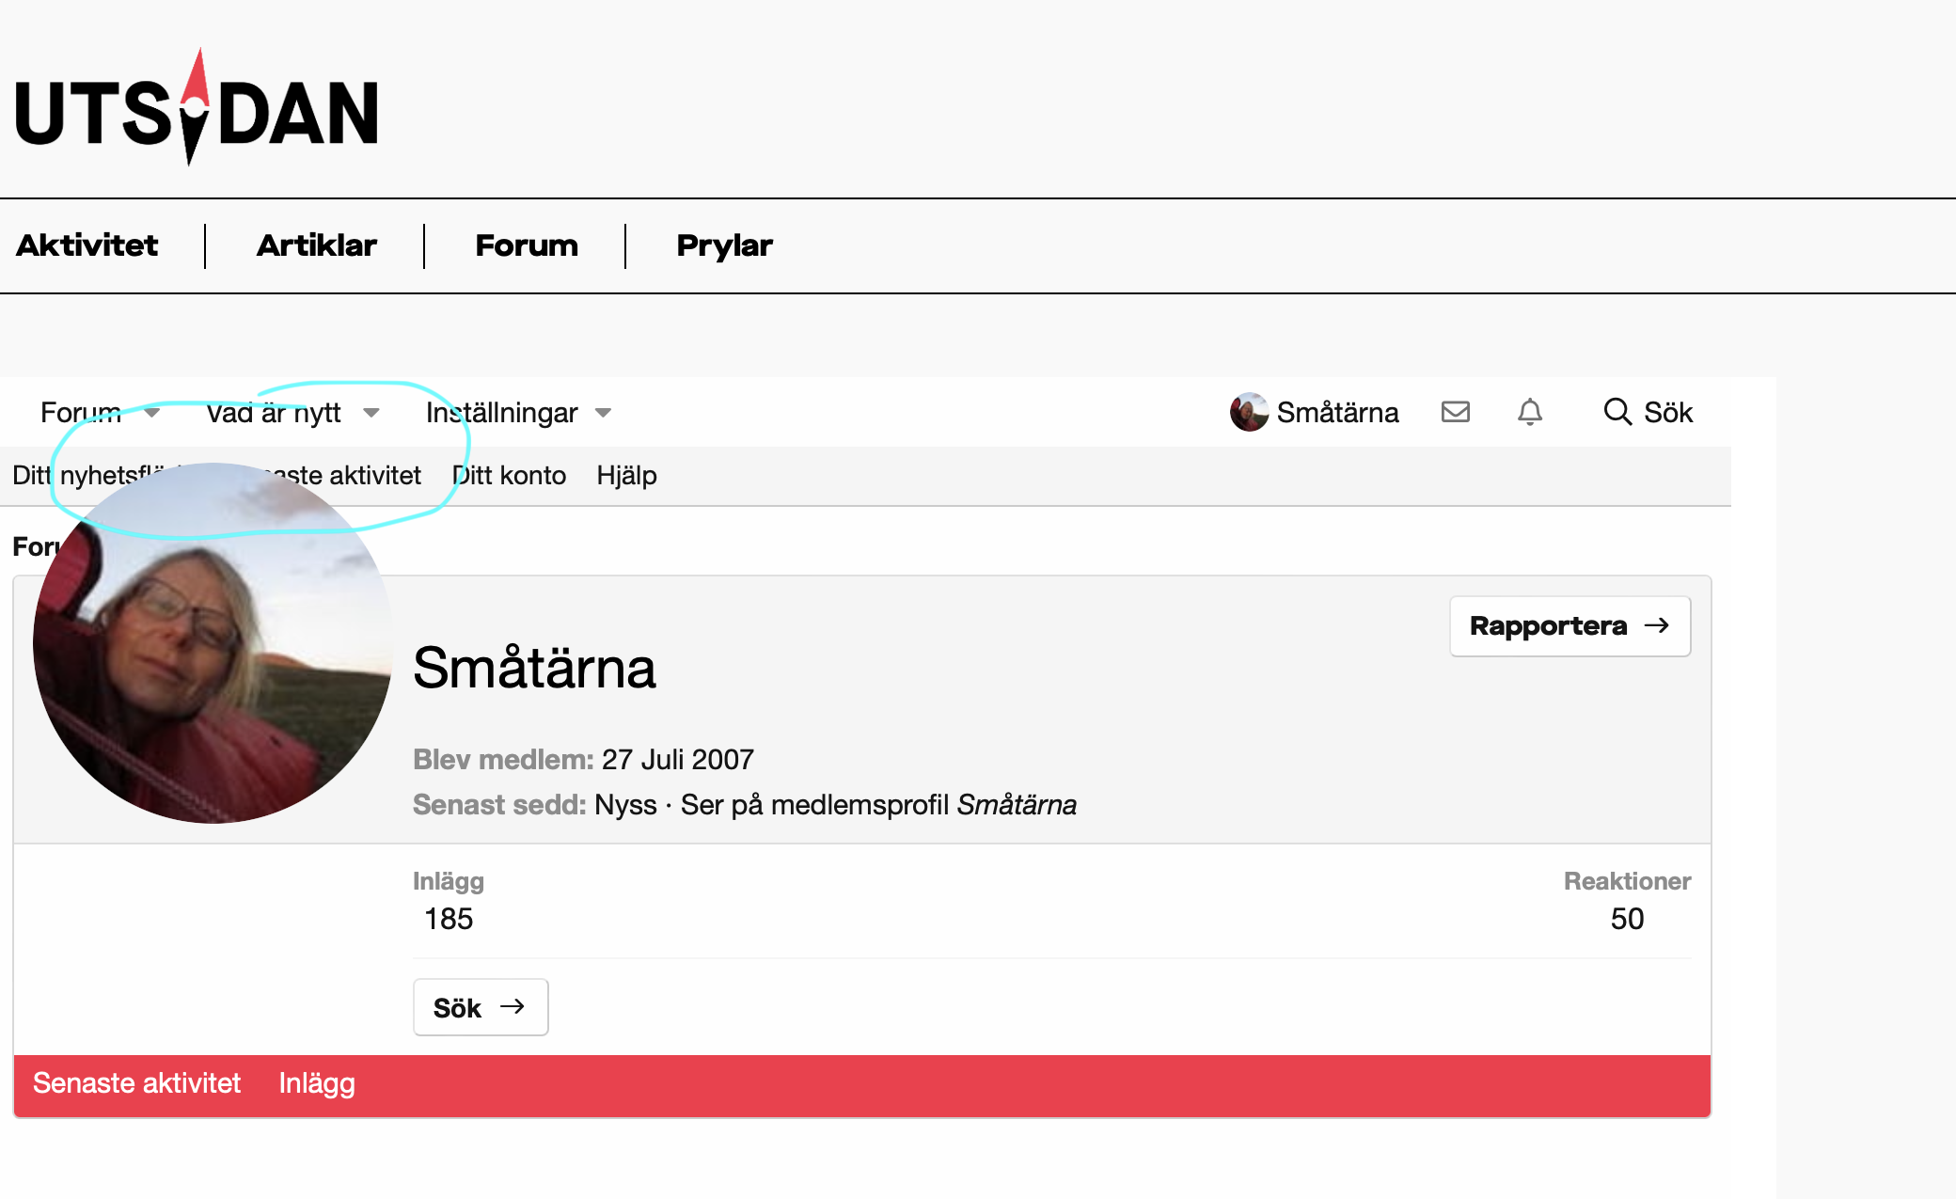Click the large round profile picture
This screenshot has height=1199, width=1956.
pyautogui.click(x=213, y=643)
